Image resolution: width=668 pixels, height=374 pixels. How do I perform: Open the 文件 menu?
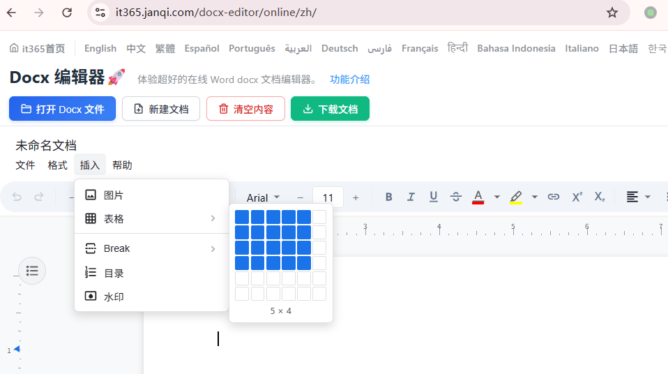point(25,165)
